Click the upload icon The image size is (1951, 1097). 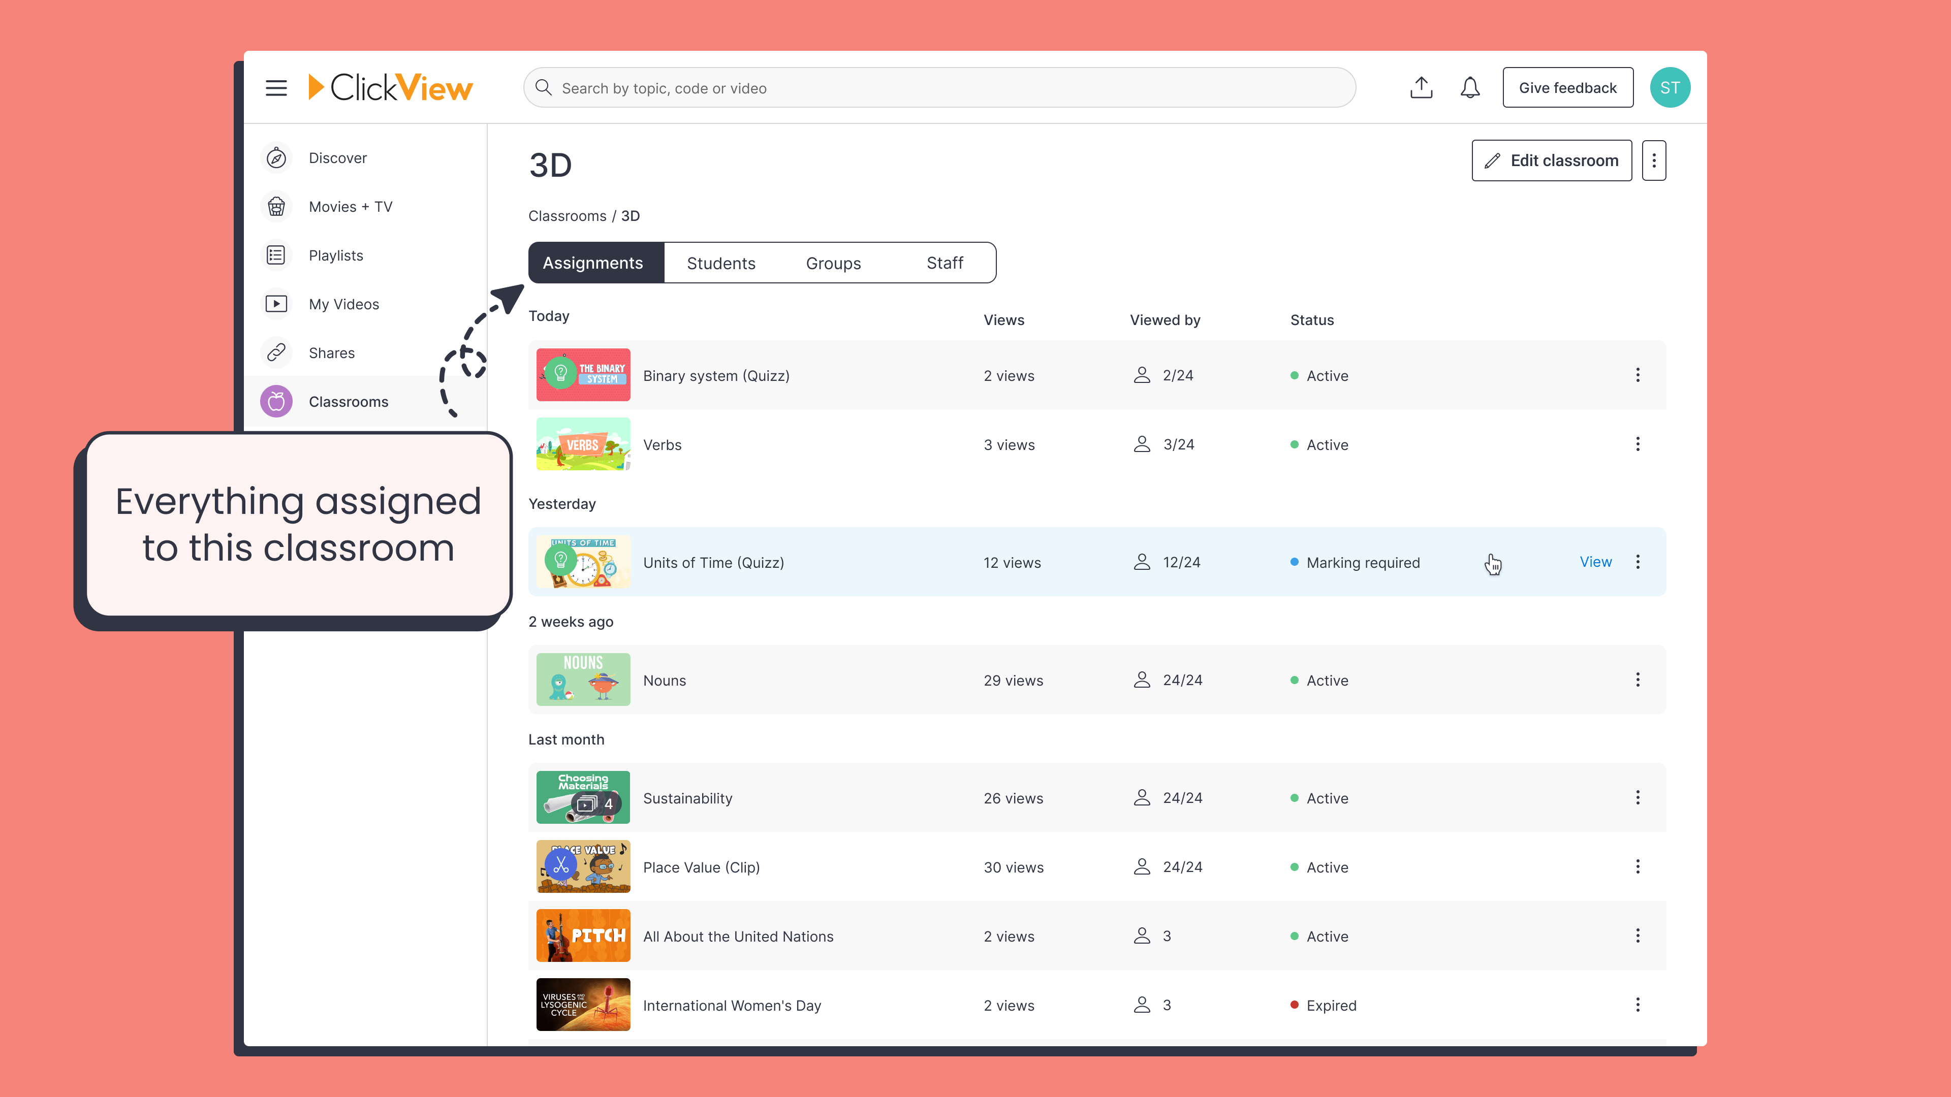(1421, 88)
